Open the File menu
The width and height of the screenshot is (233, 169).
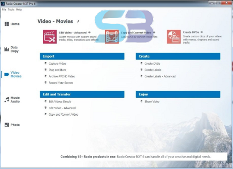(4, 9)
